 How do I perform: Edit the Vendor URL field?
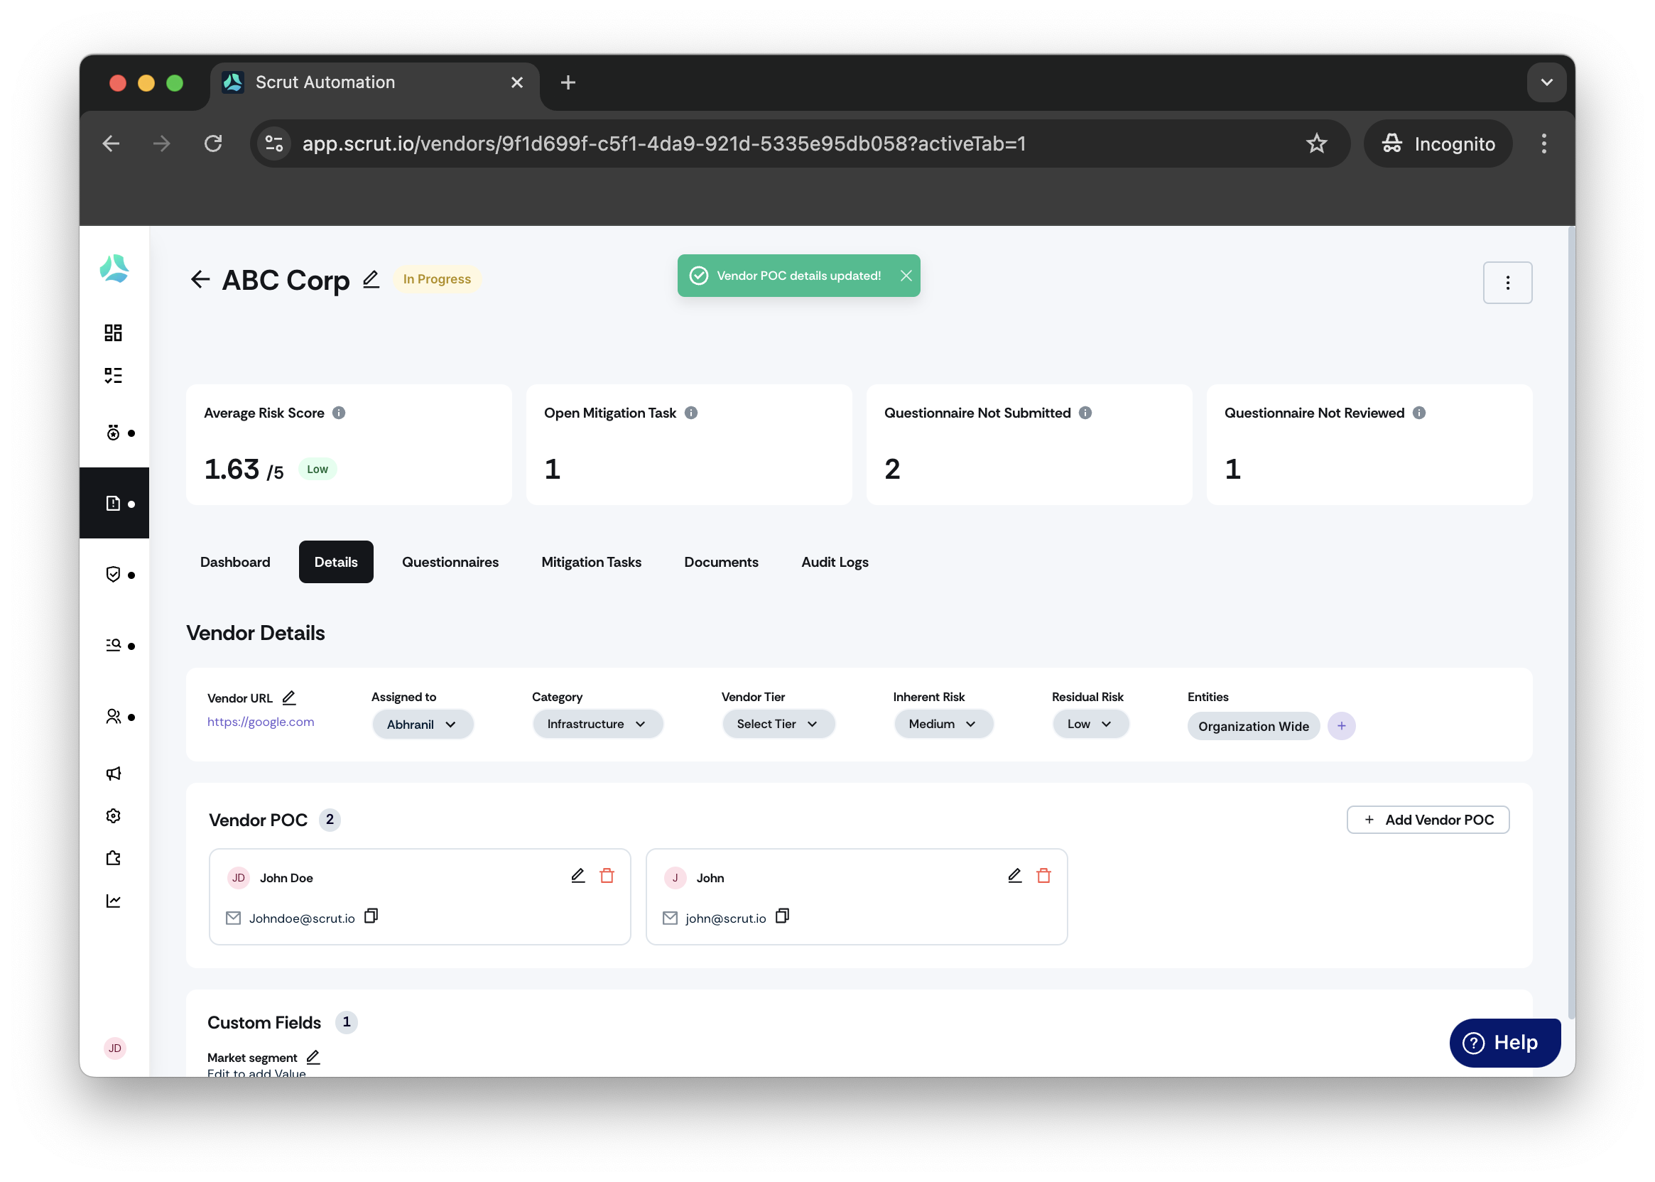click(289, 698)
